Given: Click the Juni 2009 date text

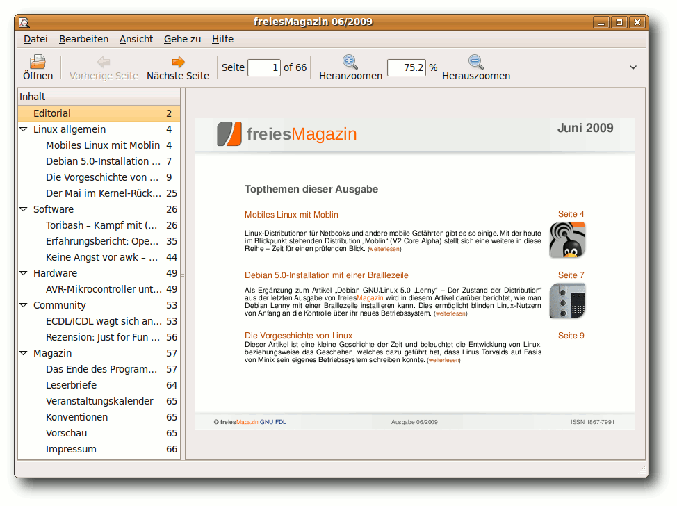Looking at the screenshot, I should [585, 128].
